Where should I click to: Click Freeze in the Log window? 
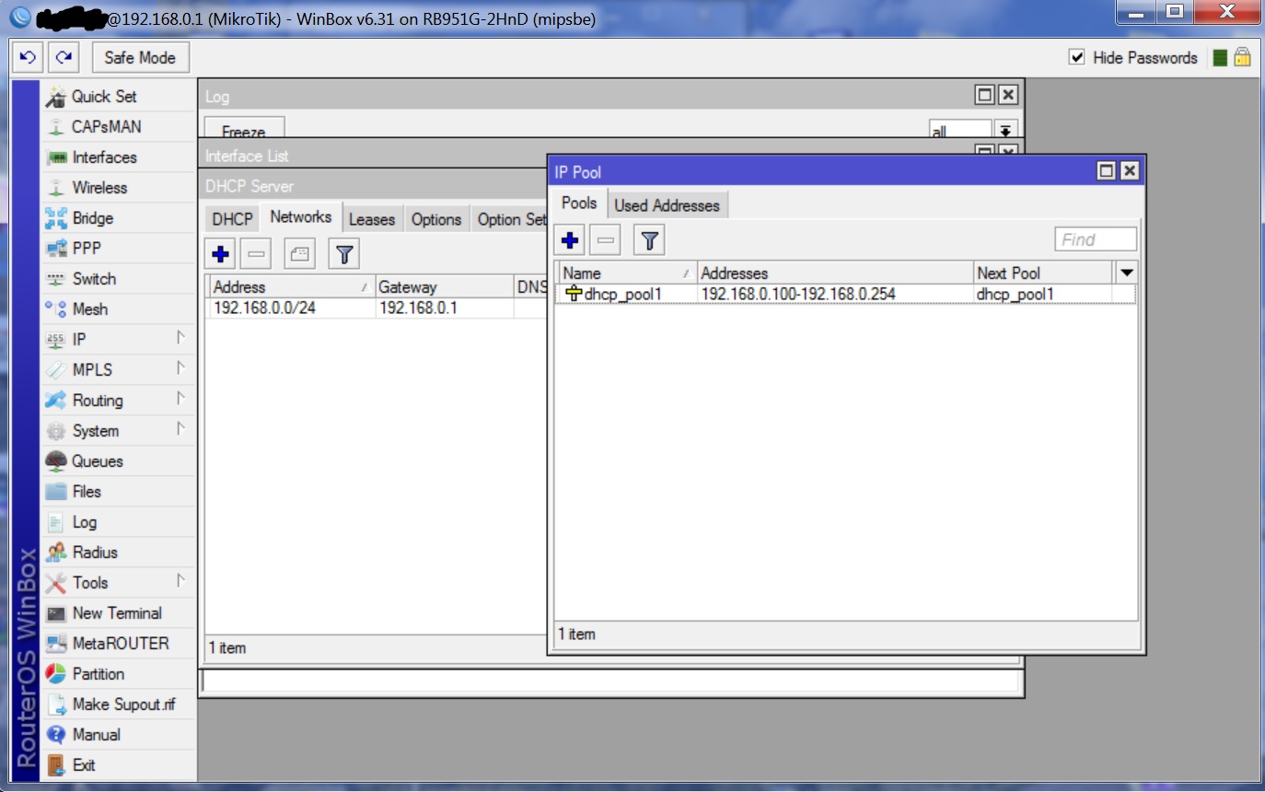click(244, 130)
